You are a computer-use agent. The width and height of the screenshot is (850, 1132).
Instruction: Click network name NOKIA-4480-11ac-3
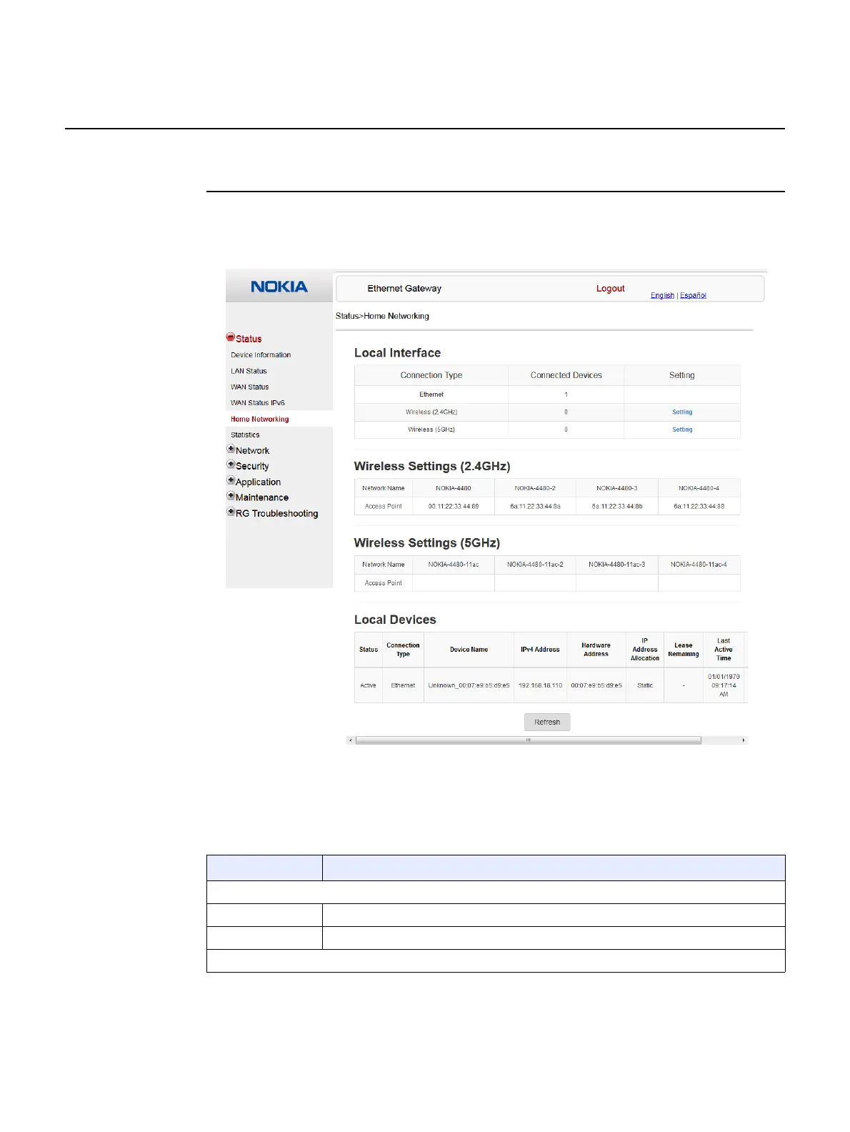[x=617, y=565]
